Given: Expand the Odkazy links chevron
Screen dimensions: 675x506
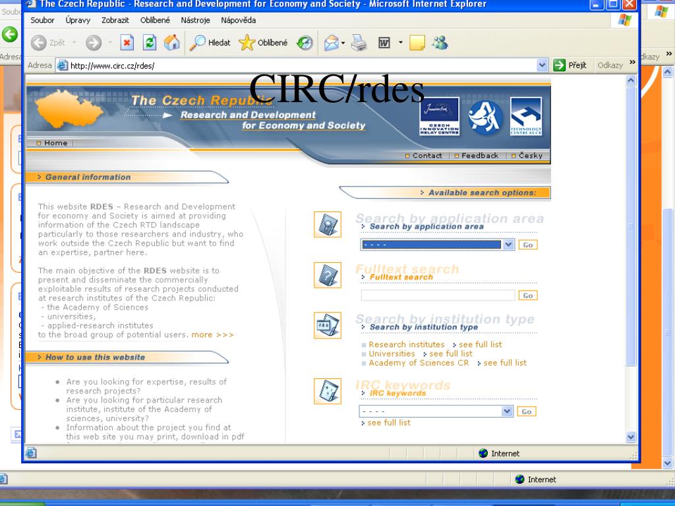Looking at the screenshot, I should (632, 63).
